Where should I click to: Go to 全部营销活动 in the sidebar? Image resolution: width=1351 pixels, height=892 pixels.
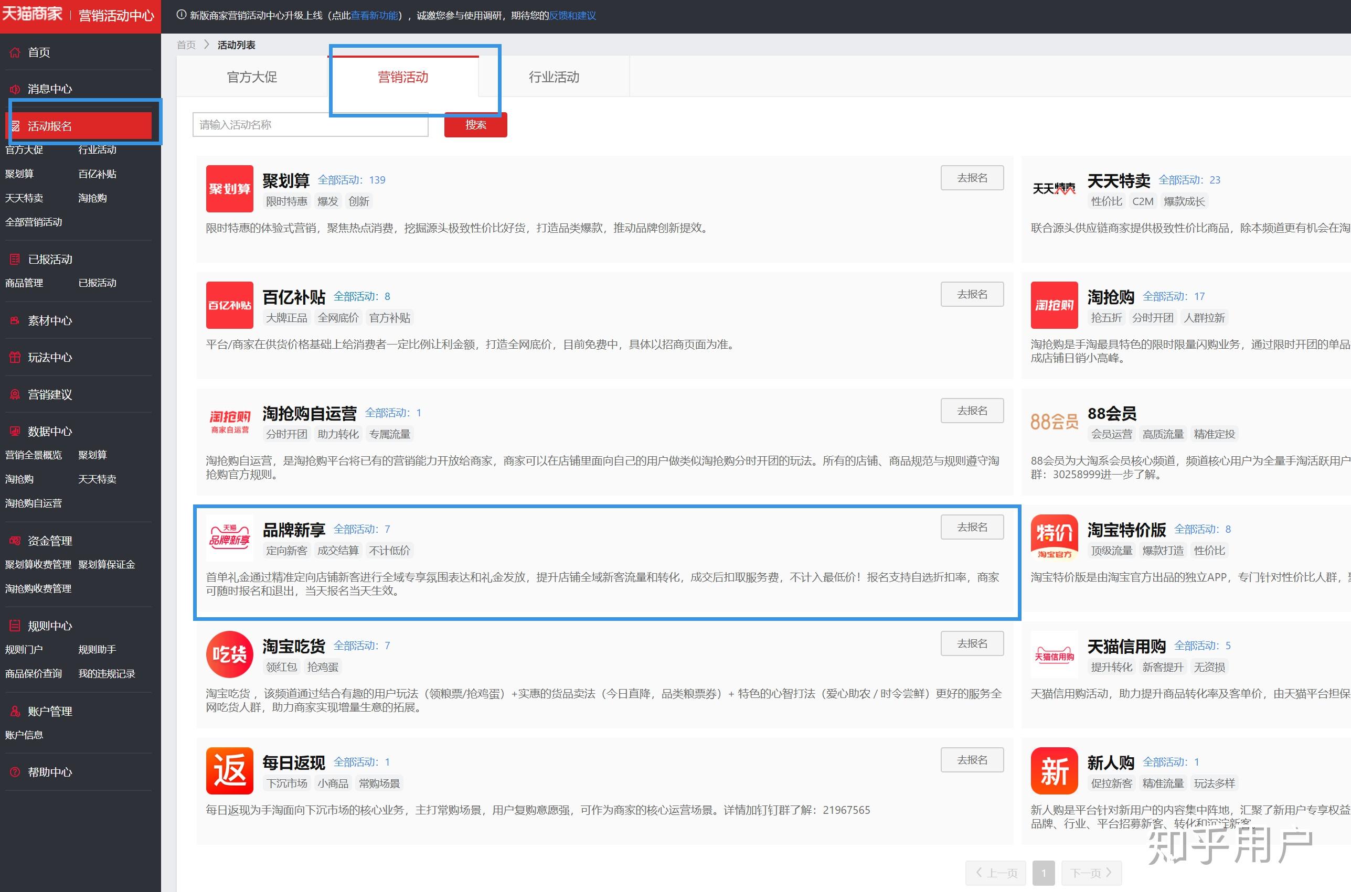pyautogui.click(x=34, y=222)
